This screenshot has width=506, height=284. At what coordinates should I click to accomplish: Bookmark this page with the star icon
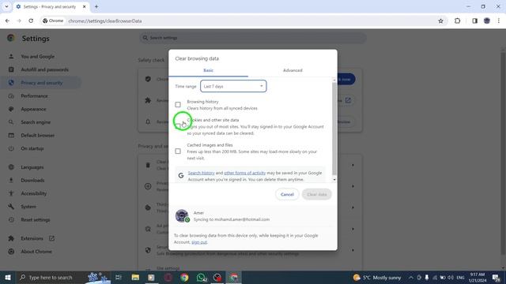tap(440, 21)
